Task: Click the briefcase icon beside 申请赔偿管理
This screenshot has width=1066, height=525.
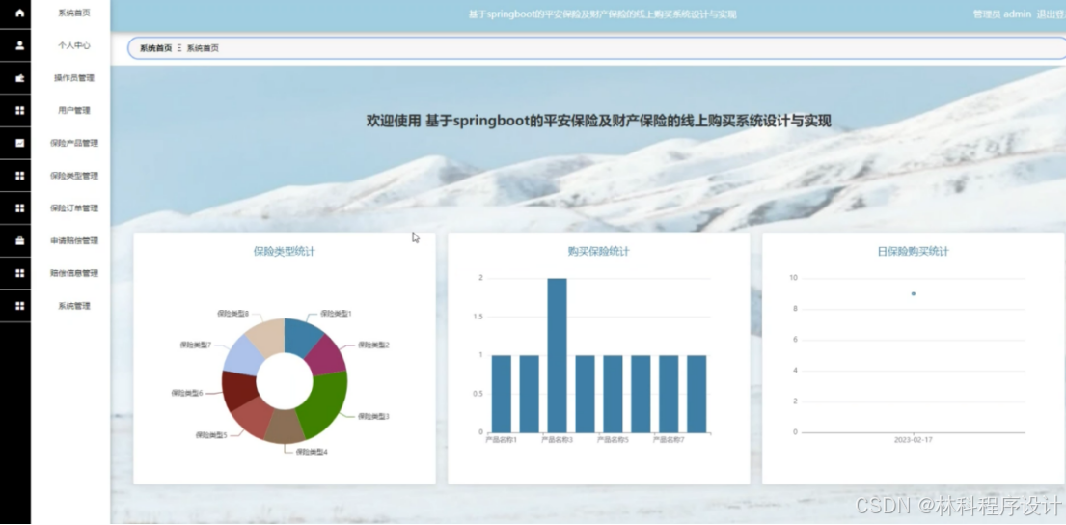Action: coord(19,240)
